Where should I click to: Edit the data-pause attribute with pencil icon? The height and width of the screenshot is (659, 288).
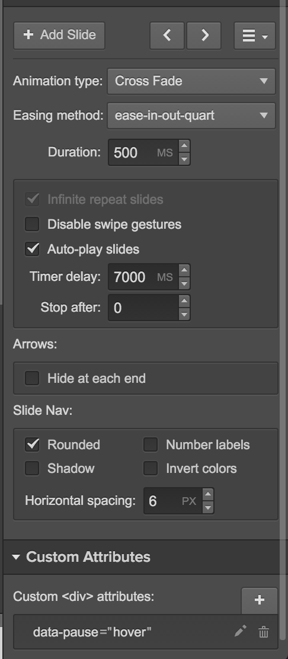pos(240,631)
